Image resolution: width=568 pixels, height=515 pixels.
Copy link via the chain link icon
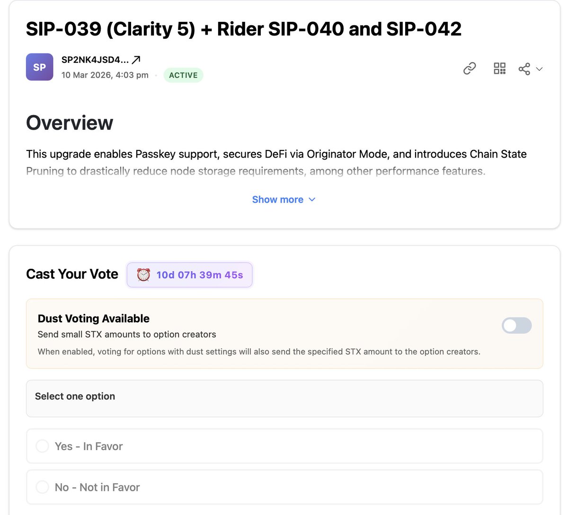pos(470,69)
